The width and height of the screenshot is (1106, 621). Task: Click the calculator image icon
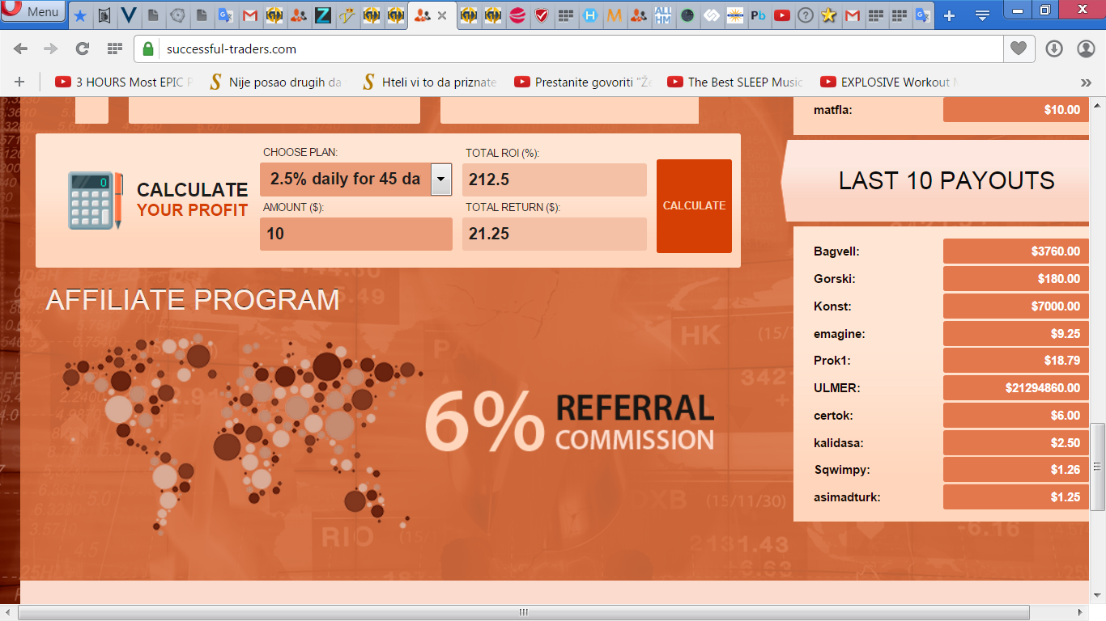tap(96, 201)
